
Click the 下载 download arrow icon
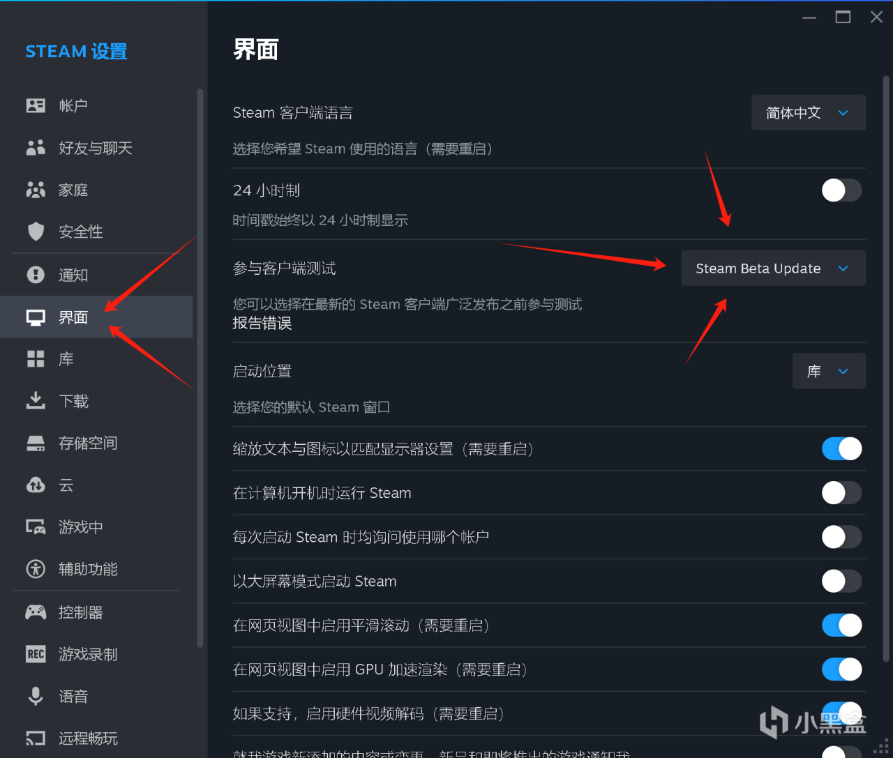coord(36,401)
